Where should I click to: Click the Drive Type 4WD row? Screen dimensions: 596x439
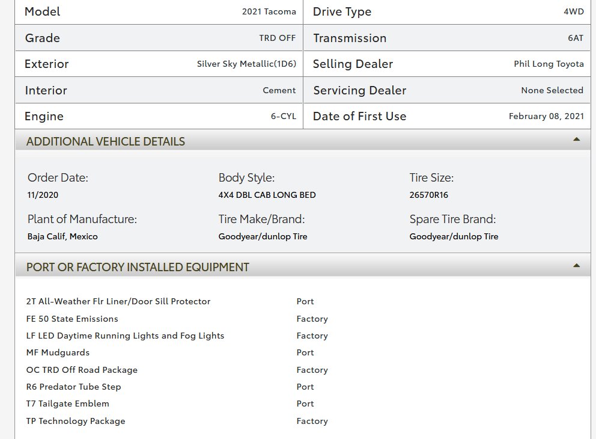tap(447, 12)
